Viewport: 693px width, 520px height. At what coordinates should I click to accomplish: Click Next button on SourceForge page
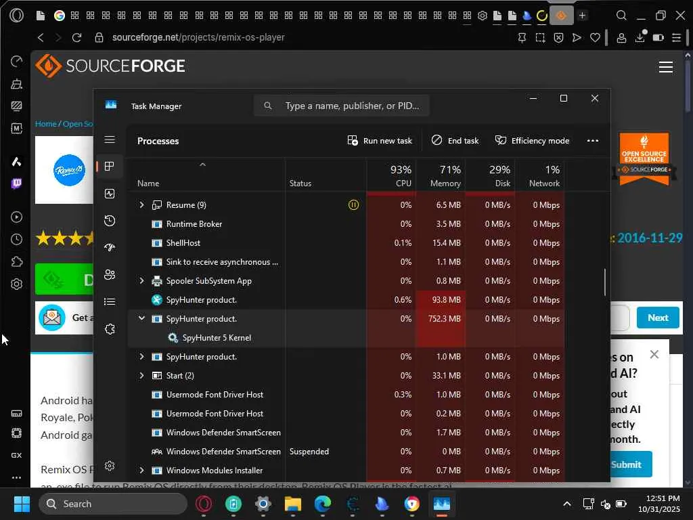(x=658, y=318)
